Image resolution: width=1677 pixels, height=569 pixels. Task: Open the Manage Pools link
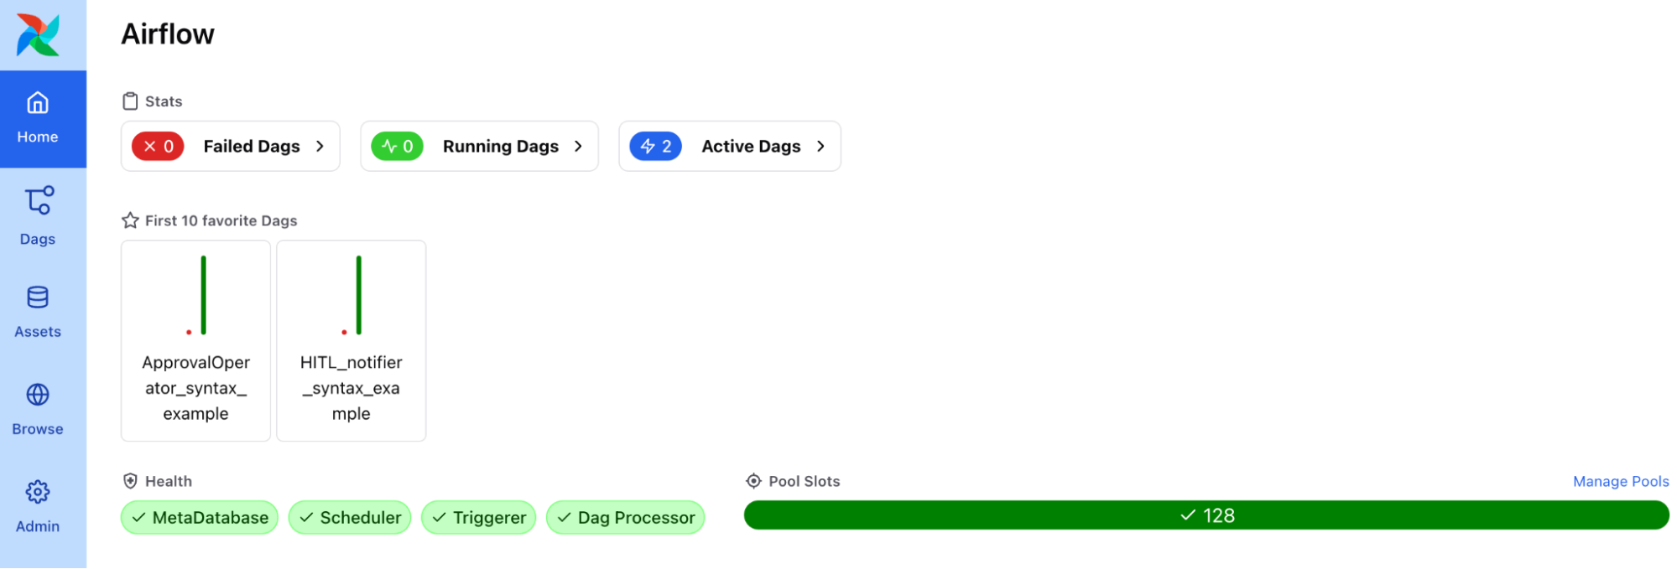pyautogui.click(x=1620, y=482)
